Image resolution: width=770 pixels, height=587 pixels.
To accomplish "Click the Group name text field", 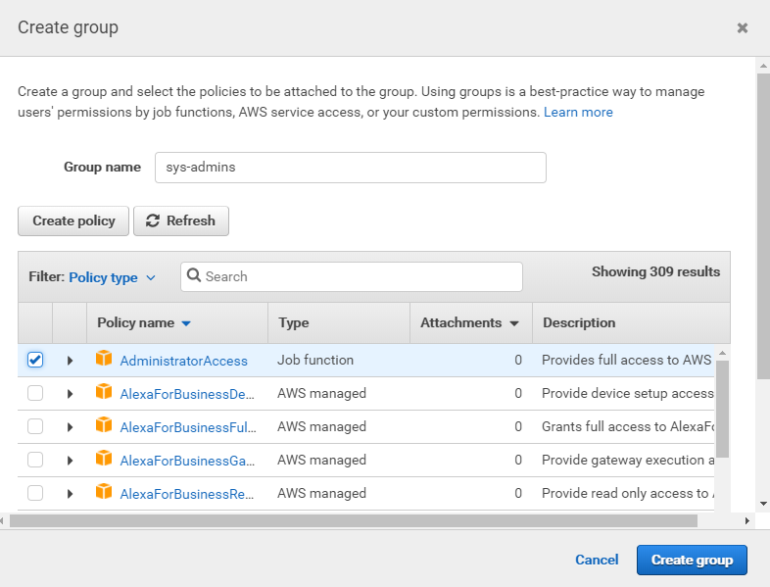I will [x=350, y=167].
